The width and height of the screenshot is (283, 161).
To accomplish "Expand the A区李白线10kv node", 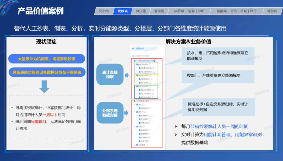I will click(137, 68).
